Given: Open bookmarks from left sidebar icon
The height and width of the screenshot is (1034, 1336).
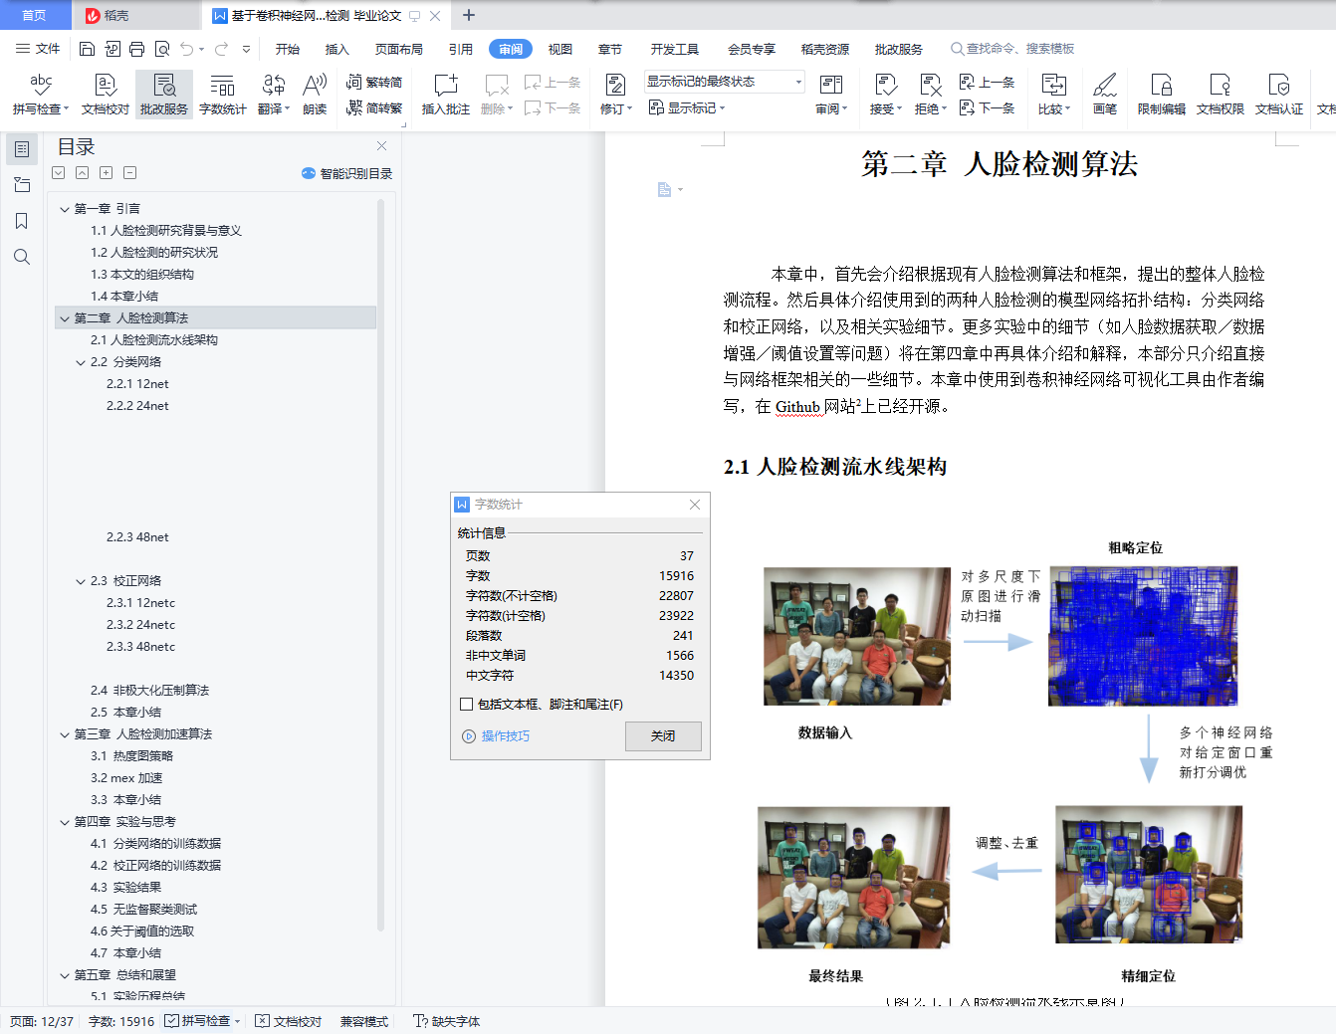Looking at the screenshot, I should click(x=21, y=221).
